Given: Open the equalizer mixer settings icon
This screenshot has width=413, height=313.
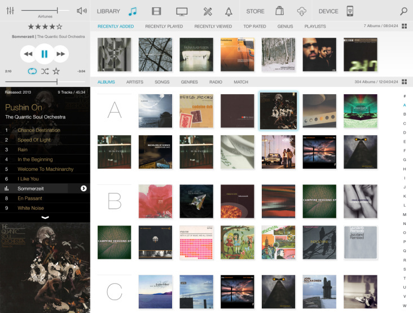Looking at the screenshot, I should point(10,11).
